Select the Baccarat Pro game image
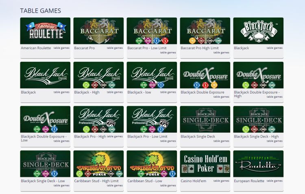This screenshot has width=305, height=194. coord(98,31)
